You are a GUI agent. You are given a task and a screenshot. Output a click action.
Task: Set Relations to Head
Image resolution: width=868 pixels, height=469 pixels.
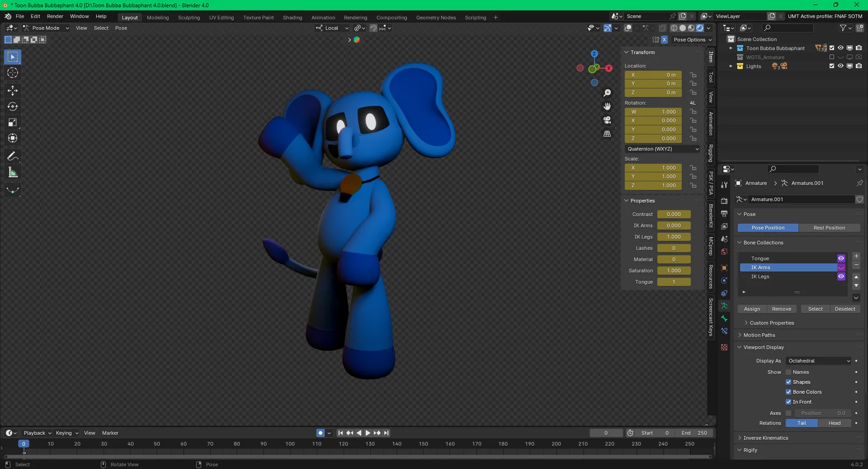(834, 423)
